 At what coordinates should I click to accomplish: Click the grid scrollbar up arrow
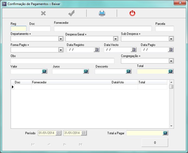(171, 82)
